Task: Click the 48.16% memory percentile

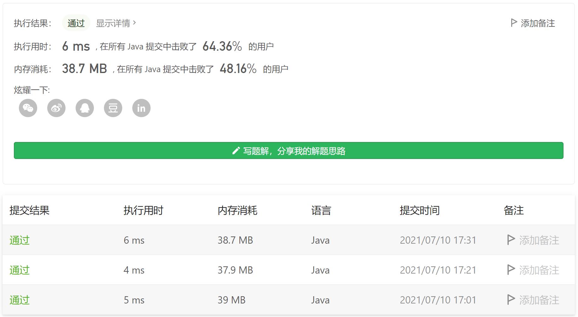Action: pos(238,69)
